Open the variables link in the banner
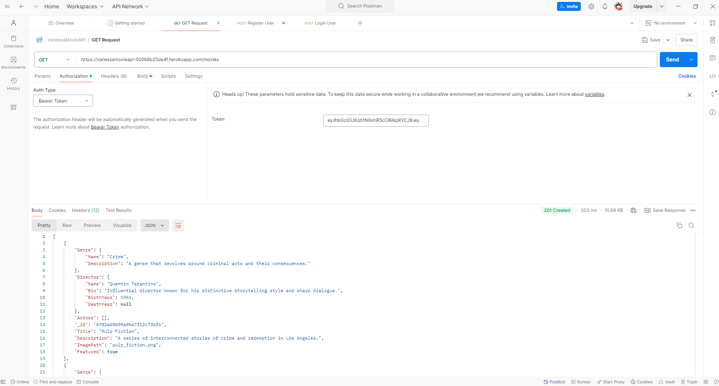Image resolution: width=719 pixels, height=386 pixels. pyautogui.click(x=594, y=94)
